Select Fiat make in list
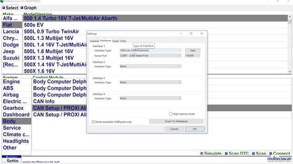The height and width of the screenshot is (164, 293). [x=12, y=25]
